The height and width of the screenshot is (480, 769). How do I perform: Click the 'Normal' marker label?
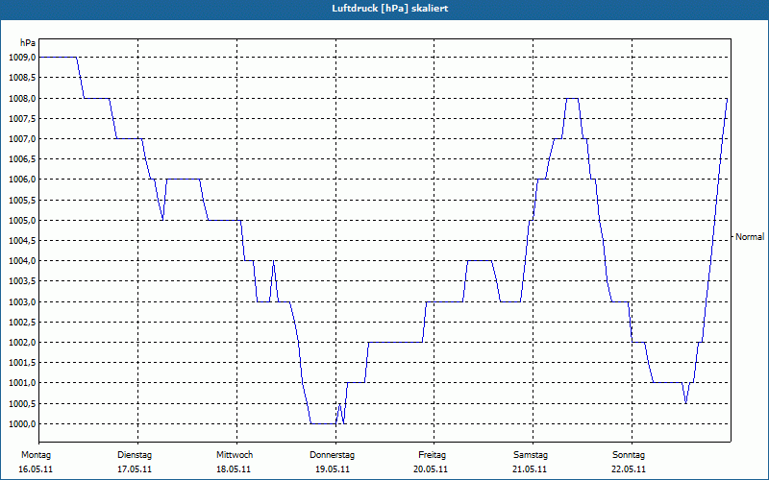click(750, 237)
